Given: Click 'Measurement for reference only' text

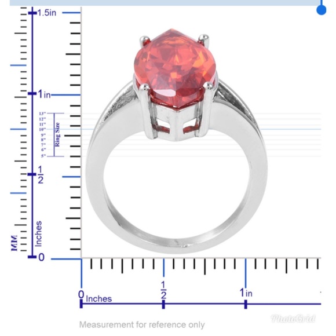Looking at the screenshot, I should pos(142,325).
